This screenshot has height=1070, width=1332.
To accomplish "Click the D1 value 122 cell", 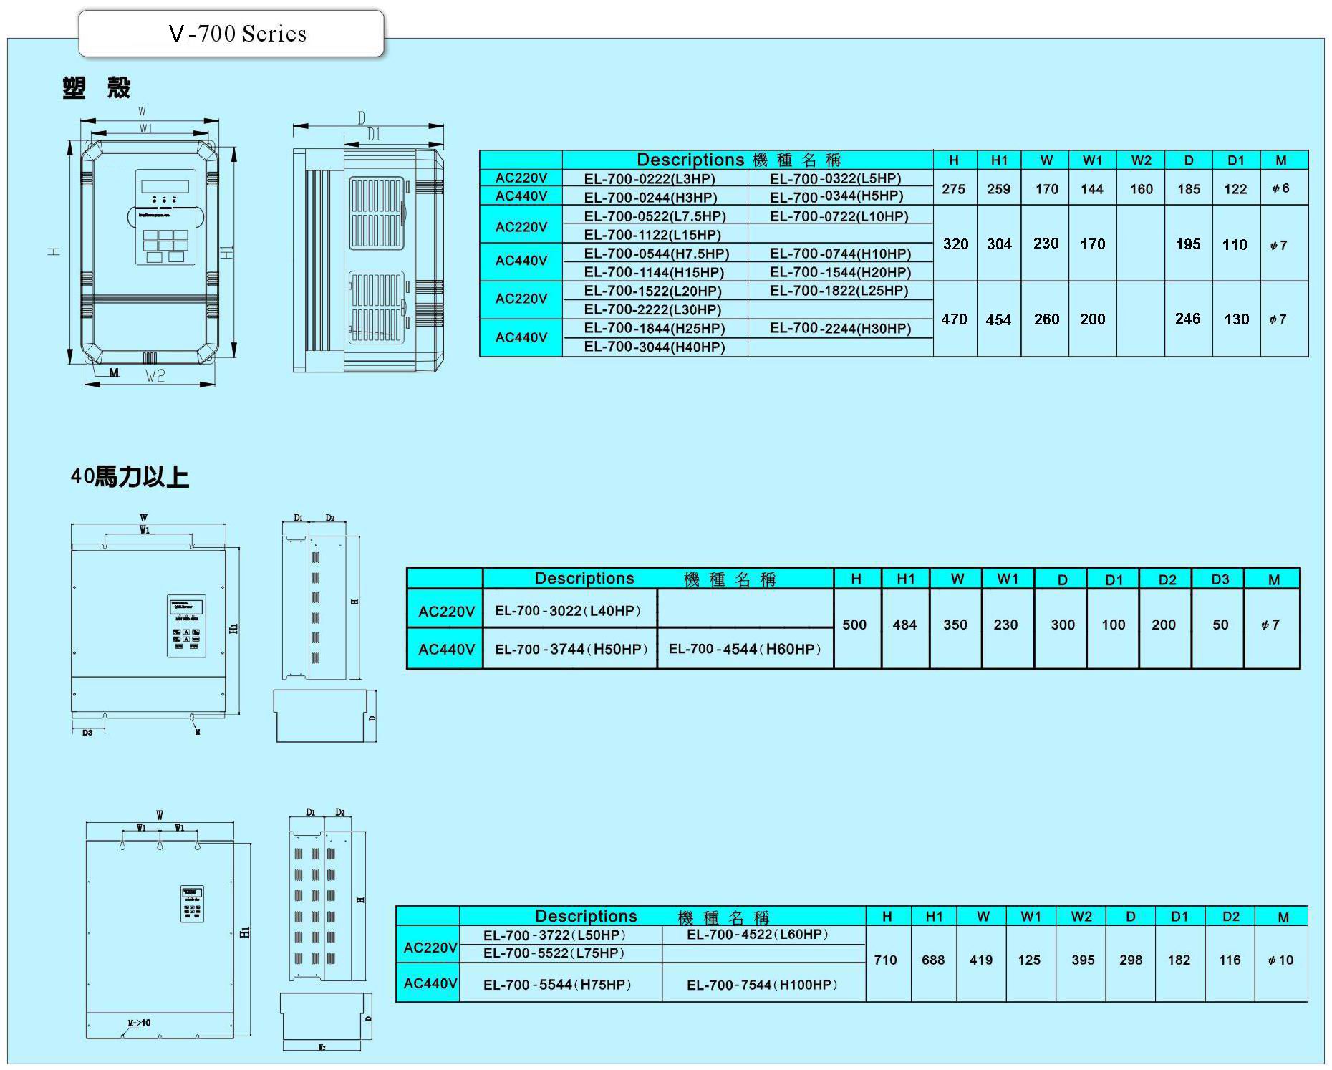I will (1235, 189).
